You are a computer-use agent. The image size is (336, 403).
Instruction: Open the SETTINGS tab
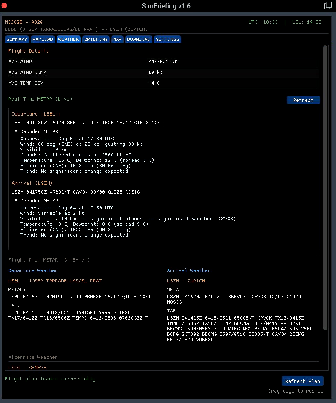tap(167, 39)
